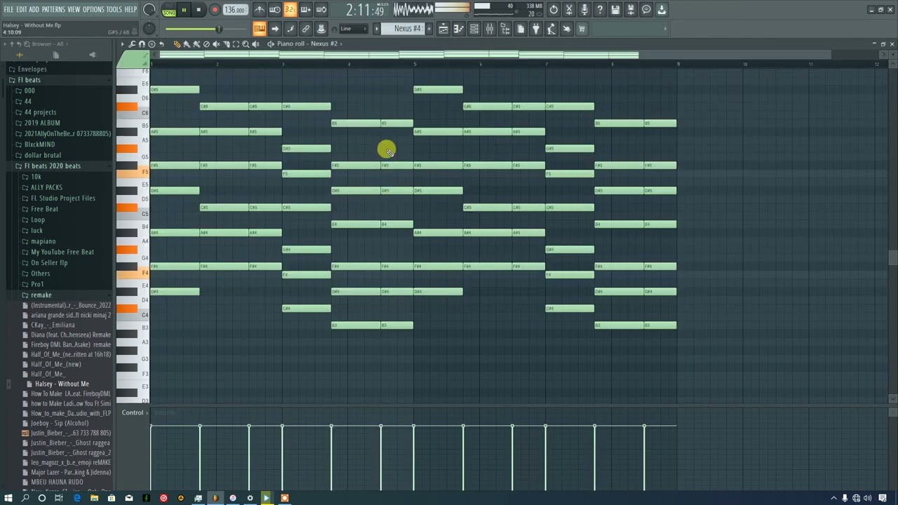Select Joeboy - Sip (Alcohol) file

[x=60, y=423]
